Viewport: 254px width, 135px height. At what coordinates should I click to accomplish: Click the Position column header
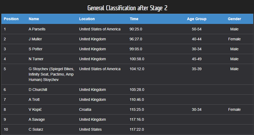click(x=11, y=19)
